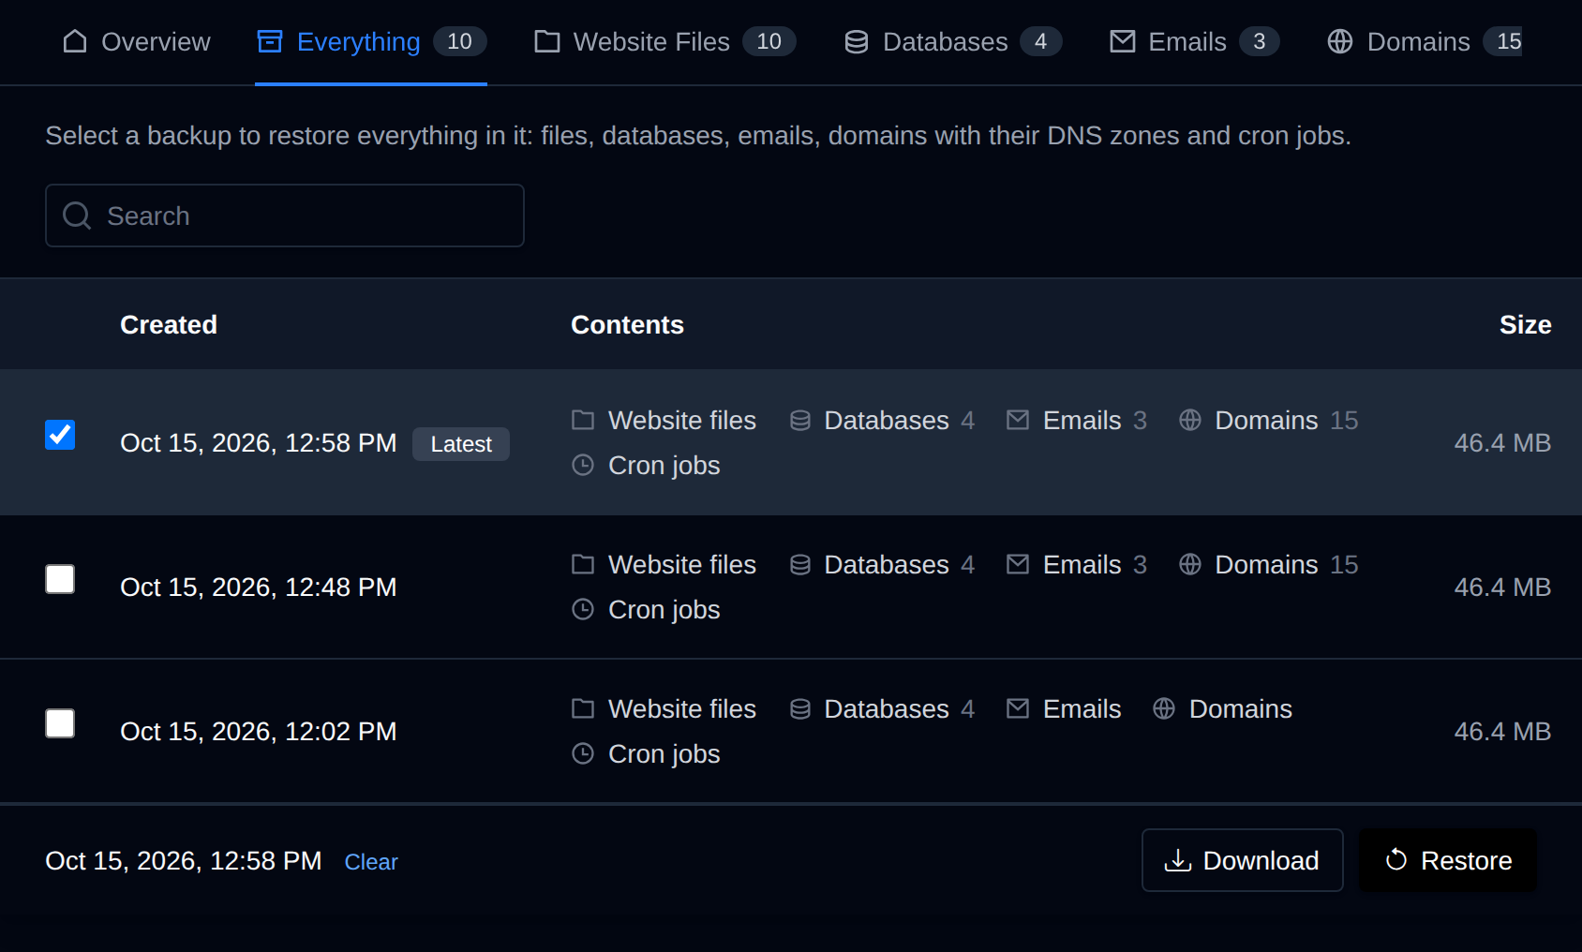Select the Domains tab
This screenshot has width=1582, height=952.
pyautogui.click(x=1425, y=42)
